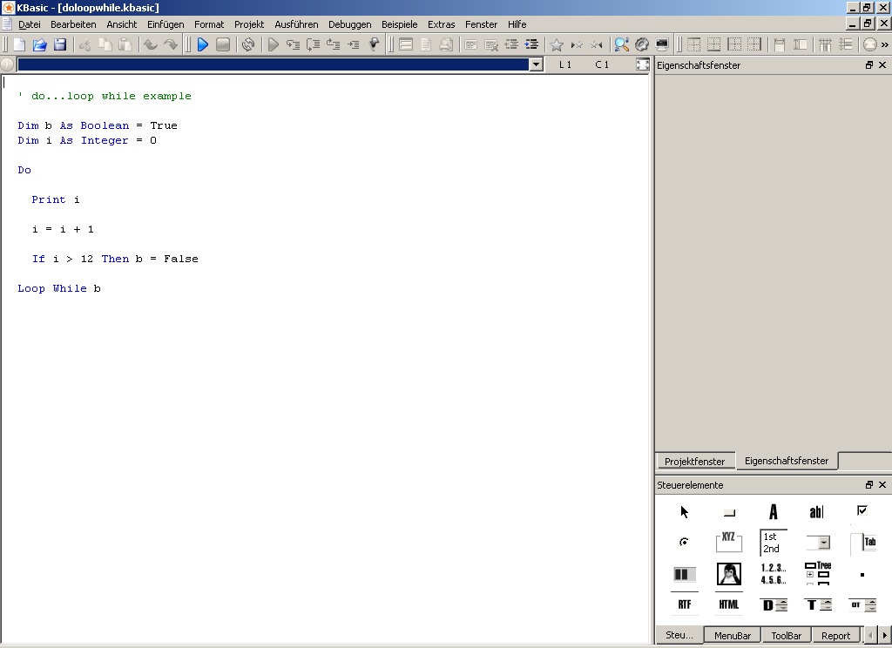Select the penguin Image control
The height and width of the screenshot is (648, 892).
point(728,574)
